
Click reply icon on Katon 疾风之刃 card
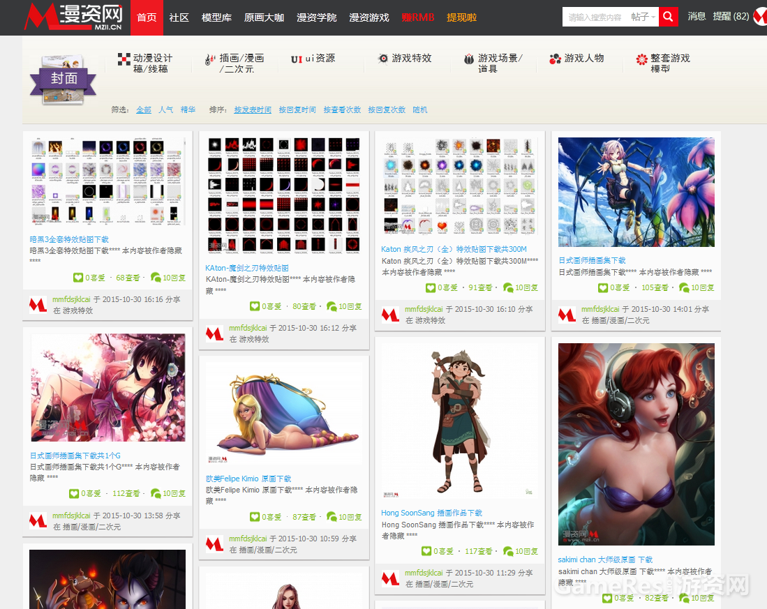[x=508, y=288]
